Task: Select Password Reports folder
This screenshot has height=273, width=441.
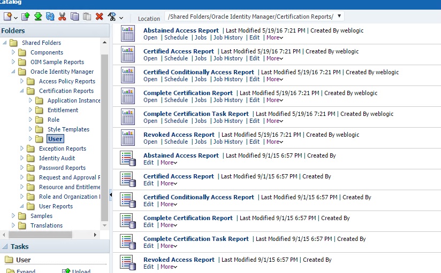Action: click(x=62, y=168)
